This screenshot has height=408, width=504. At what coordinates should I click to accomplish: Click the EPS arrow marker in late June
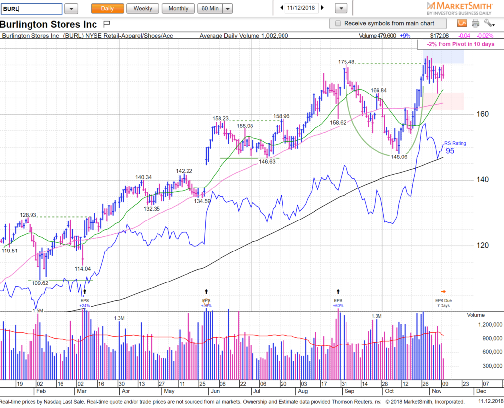coord(206,292)
